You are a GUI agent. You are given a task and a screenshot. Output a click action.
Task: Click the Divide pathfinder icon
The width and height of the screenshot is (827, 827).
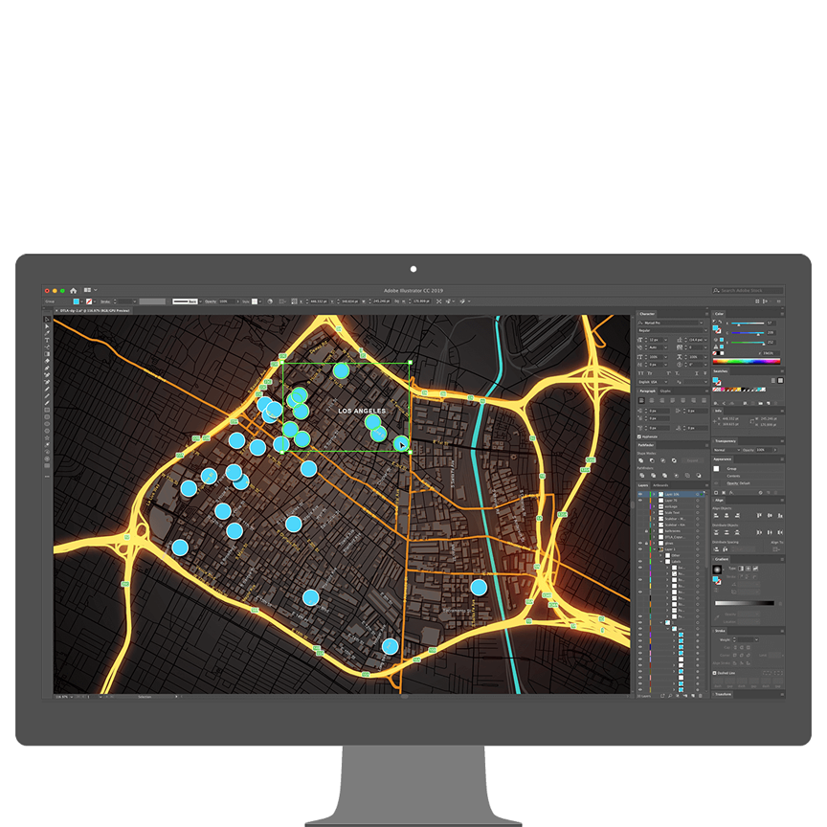point(642,475)
